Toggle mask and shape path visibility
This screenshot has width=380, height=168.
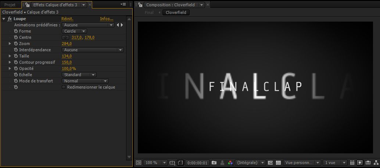point(180,163)
